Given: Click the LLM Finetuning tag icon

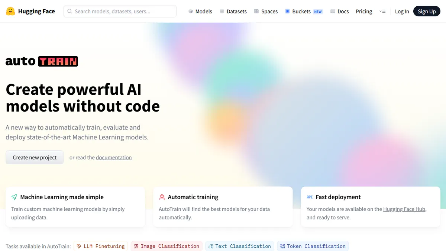Looking at the screenshot, I should click(x=79, y=246).
